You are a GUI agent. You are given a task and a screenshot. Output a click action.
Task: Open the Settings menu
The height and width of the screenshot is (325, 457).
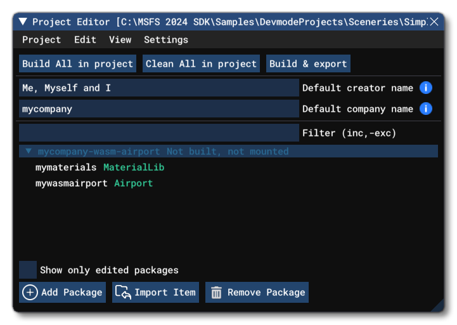click(165, 39)
